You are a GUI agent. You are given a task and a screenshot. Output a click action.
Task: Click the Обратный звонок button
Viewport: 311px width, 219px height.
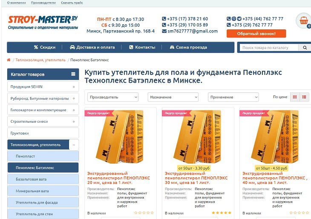pyautogui.click(x=256, y=34)
